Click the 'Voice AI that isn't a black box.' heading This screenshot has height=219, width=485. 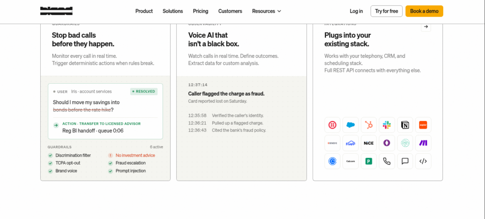[x=214, y=40]
